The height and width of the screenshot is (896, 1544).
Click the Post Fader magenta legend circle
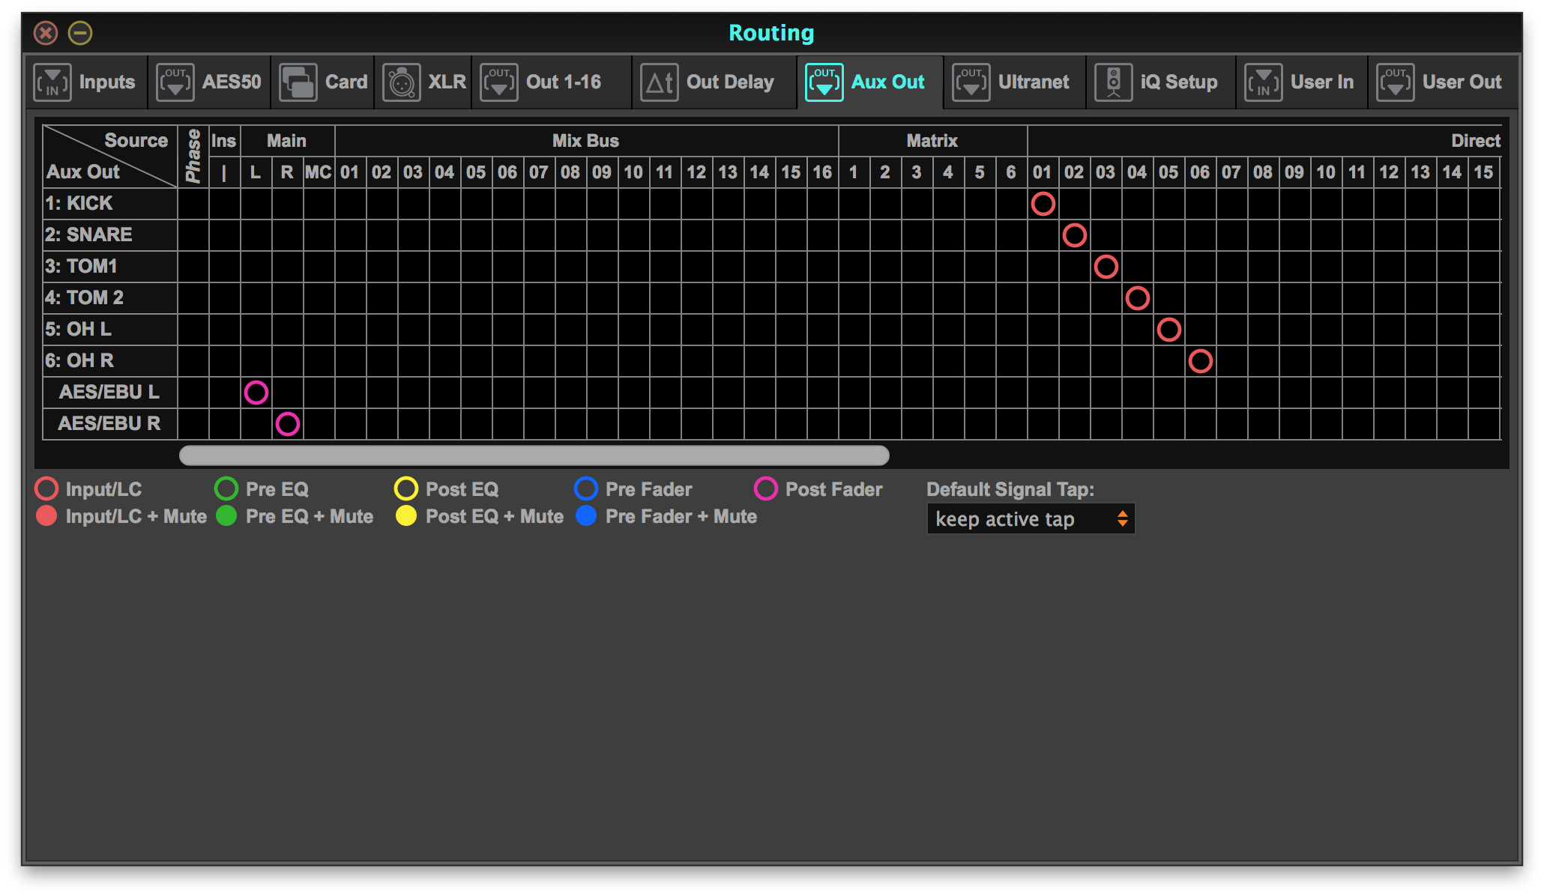point(765,489)
